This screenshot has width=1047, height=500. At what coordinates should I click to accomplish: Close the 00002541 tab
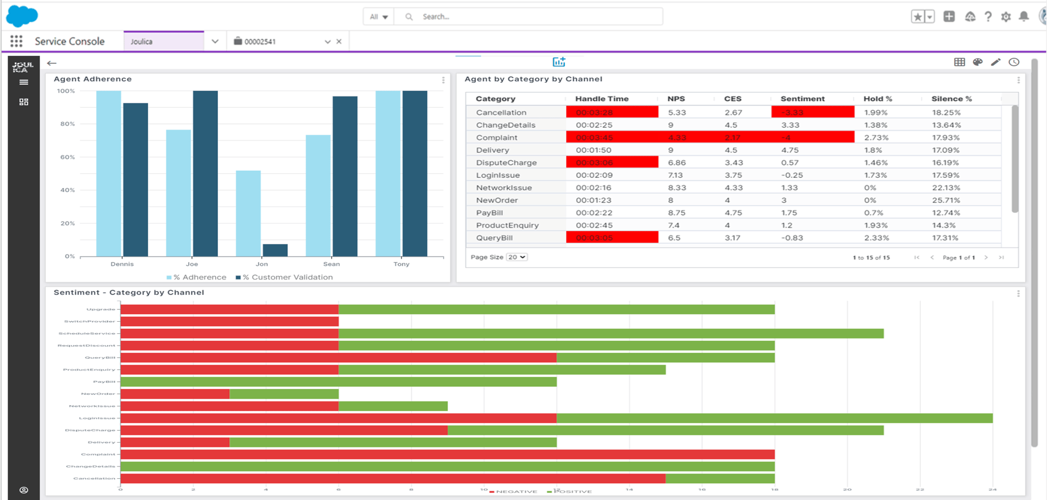pyautogui.click(x=339, y=42)
